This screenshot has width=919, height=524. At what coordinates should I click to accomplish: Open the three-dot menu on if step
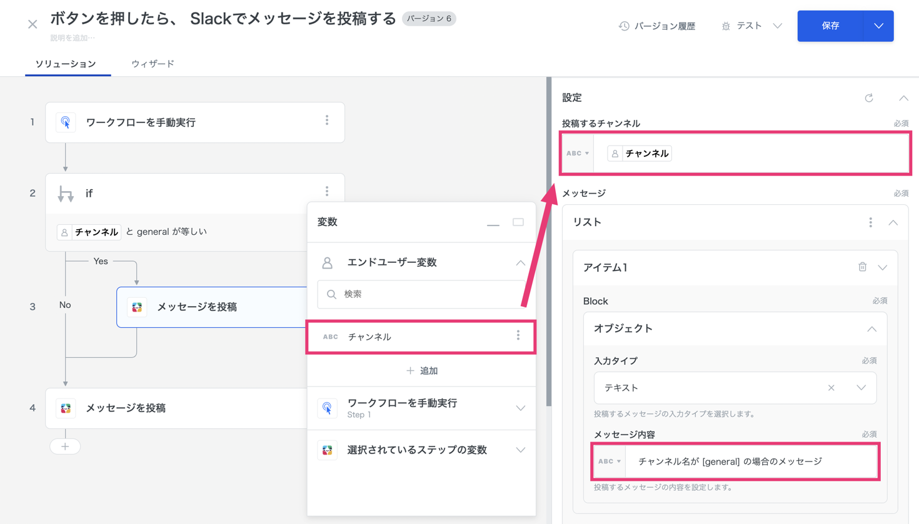tap(327, 192)
